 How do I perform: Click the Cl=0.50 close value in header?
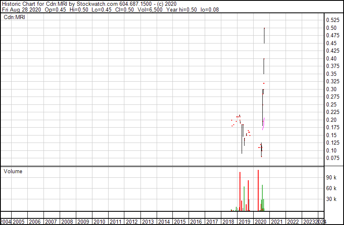124,10
